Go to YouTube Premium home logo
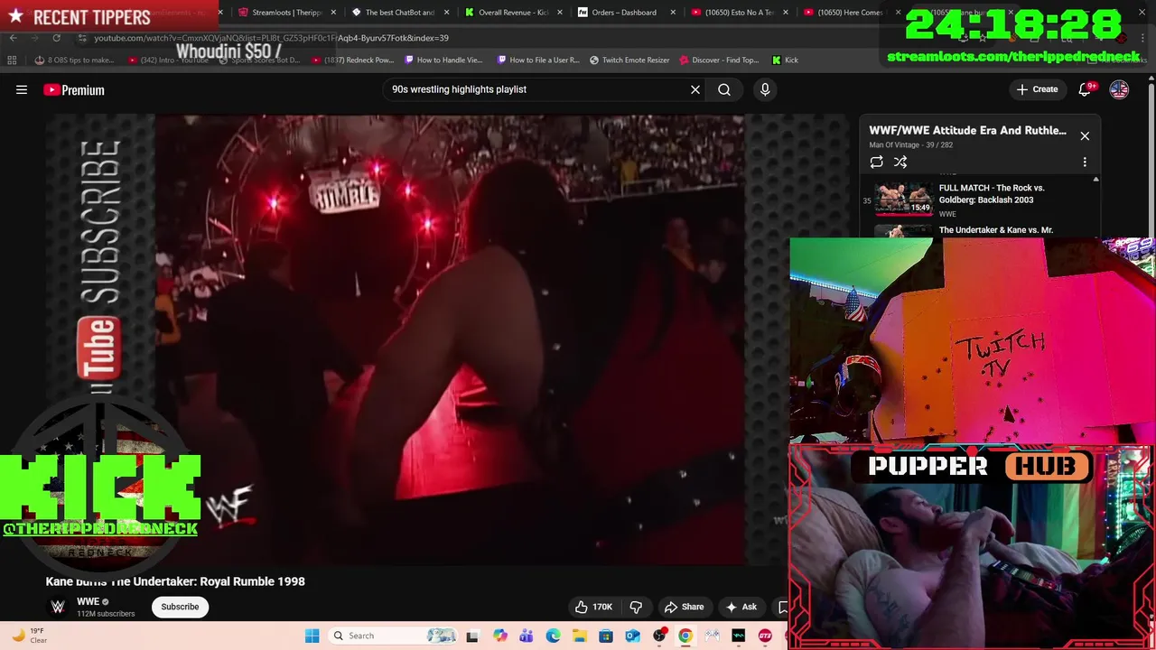This screenshot has height=650, width=1156. click(x=74, y=89)
